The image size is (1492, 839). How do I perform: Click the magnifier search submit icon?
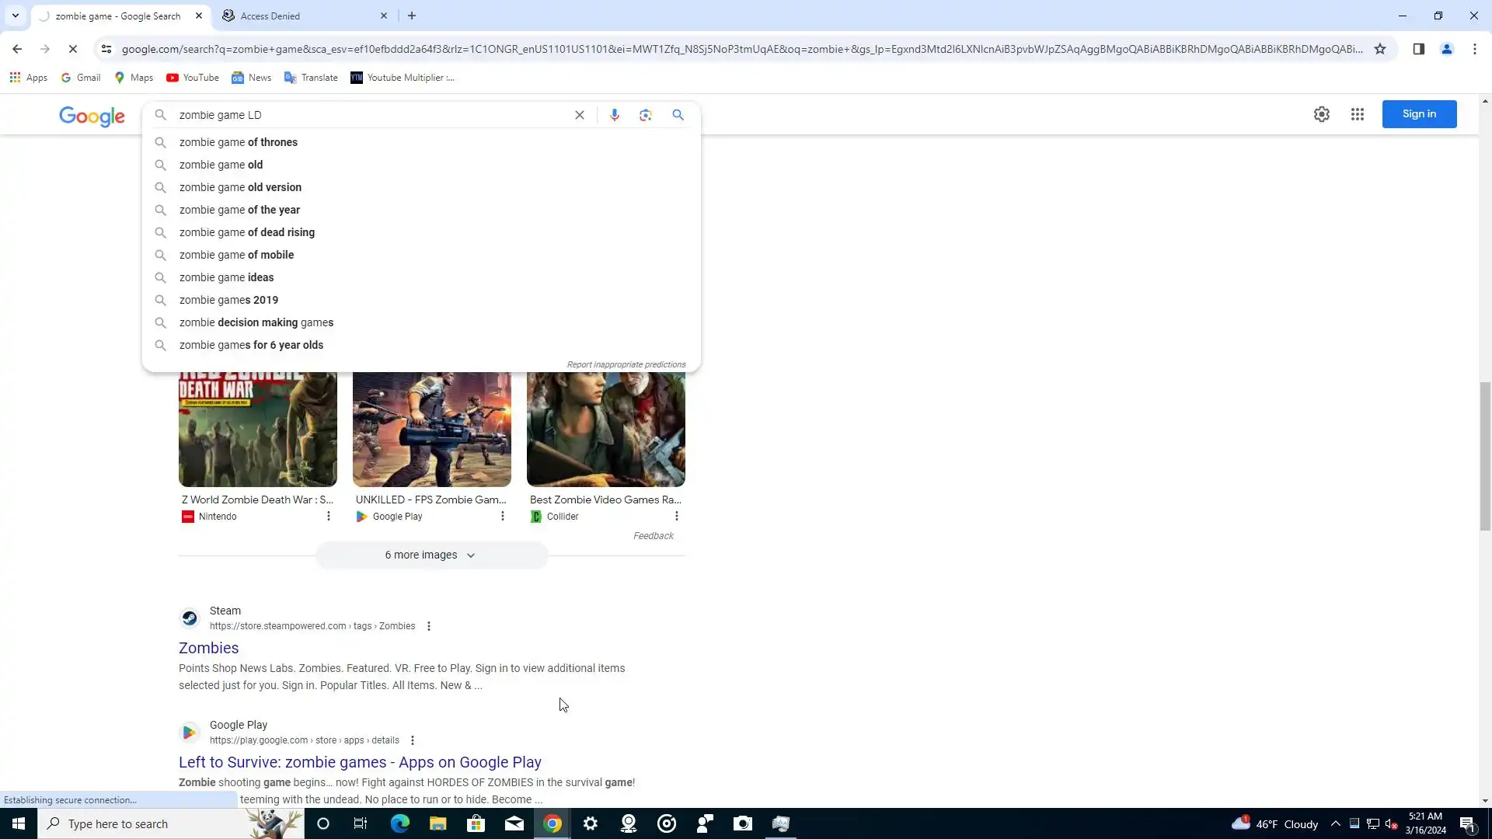pos(678,115)
